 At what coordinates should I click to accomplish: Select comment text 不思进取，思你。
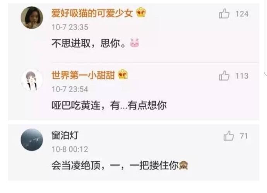pyautogui.click(x=89, y=43)
